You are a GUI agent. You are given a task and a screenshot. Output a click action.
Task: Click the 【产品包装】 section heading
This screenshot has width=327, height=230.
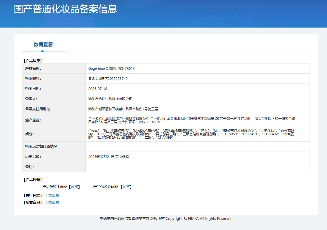pyautogui.click(x=33, y=180)
